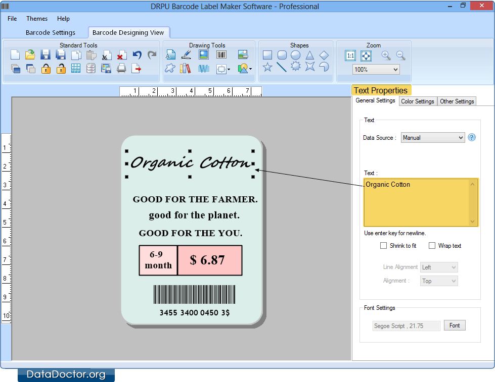The height and width of the screenshot is (382, 495).
Task: Open the database batch processing icon
Action: (x=91, y=68)
